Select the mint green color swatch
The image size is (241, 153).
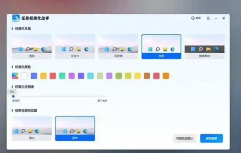pyautogui.click(x=62, y=76)
